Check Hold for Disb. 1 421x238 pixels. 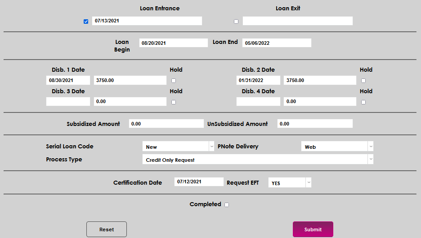tap(174, 81)
